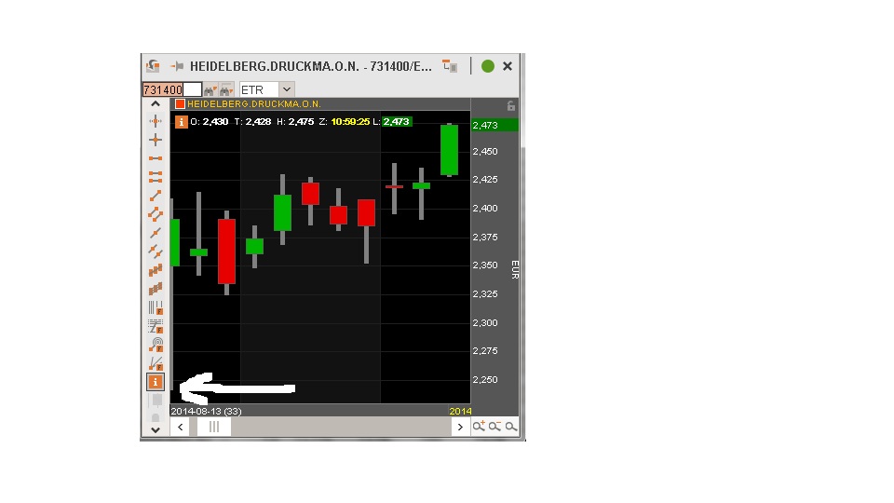Click the 2,400 price axis label
Image resolution: width=894 pixels, height=503 pixels.
pyautogui.click(x=485, y=208)
